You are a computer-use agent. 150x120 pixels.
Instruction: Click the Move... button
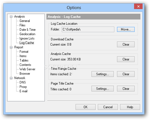pos(126,29)
